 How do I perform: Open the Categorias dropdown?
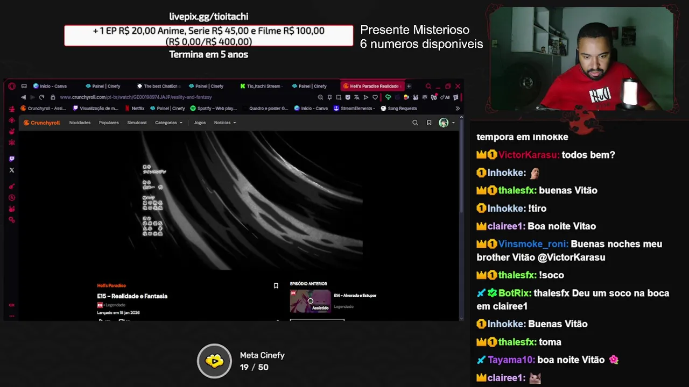[168, 123]
